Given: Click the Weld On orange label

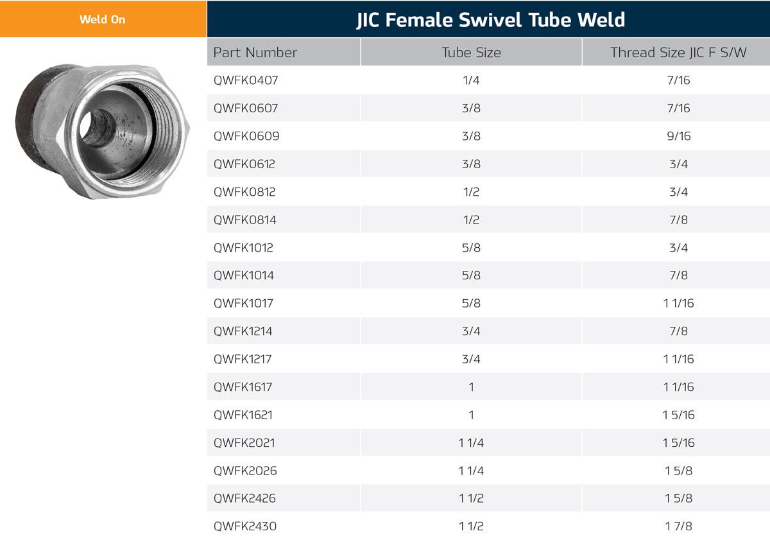Looking at the screenshot, I should coord(103,19).
